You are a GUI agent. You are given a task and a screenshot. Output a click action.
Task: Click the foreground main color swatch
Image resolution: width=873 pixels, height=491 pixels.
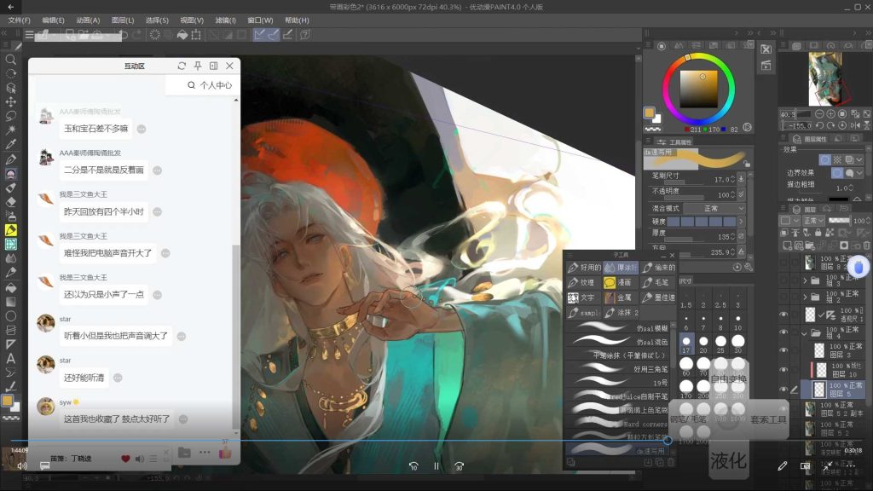tap(649, 113)
